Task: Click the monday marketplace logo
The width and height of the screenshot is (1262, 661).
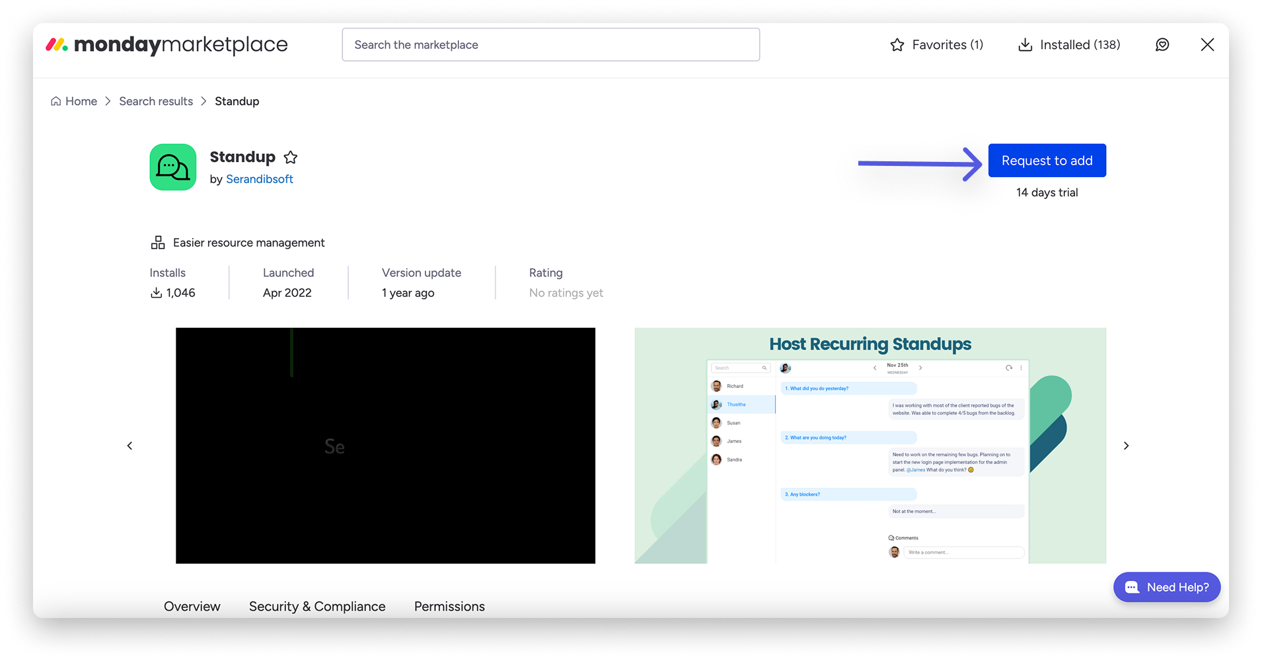Action: click(167, 45)
